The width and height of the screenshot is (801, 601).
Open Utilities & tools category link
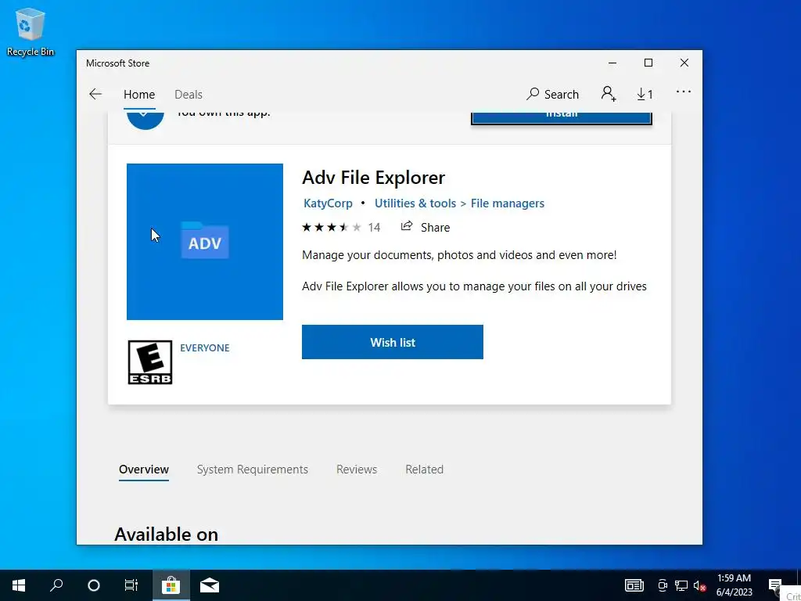click(x=415, y=203)
